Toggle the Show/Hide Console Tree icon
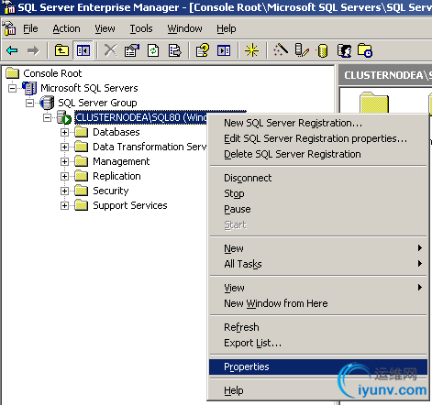Screen dimensions: 432x405 point(83,50)
